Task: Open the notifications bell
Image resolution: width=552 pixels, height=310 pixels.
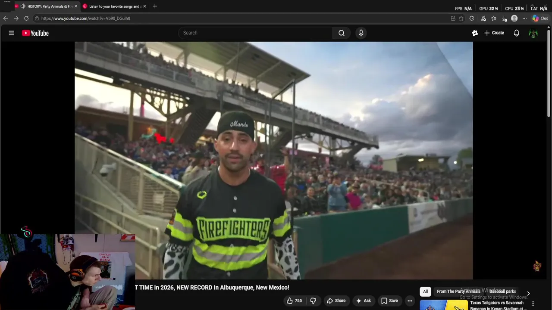Action: coord(516,33)
